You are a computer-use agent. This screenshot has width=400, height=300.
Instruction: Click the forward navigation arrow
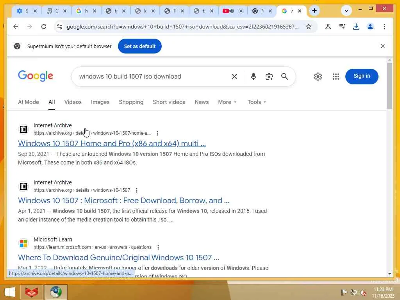click(30, 27)
